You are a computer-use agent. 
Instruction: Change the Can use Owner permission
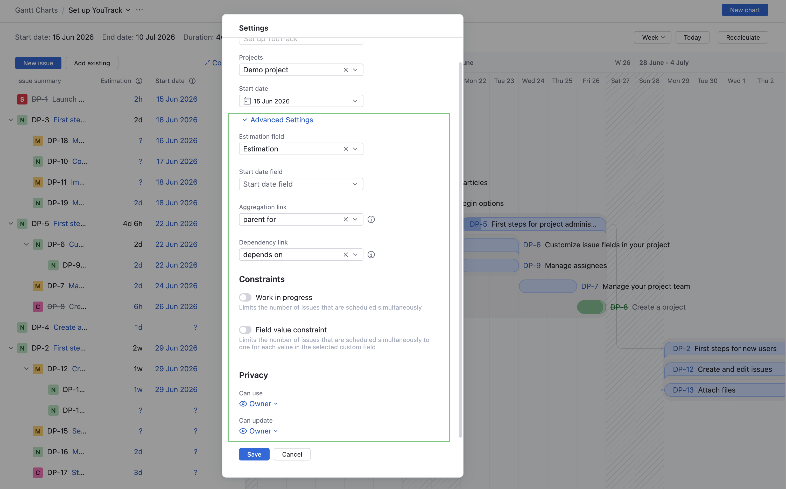coord(259,404)
